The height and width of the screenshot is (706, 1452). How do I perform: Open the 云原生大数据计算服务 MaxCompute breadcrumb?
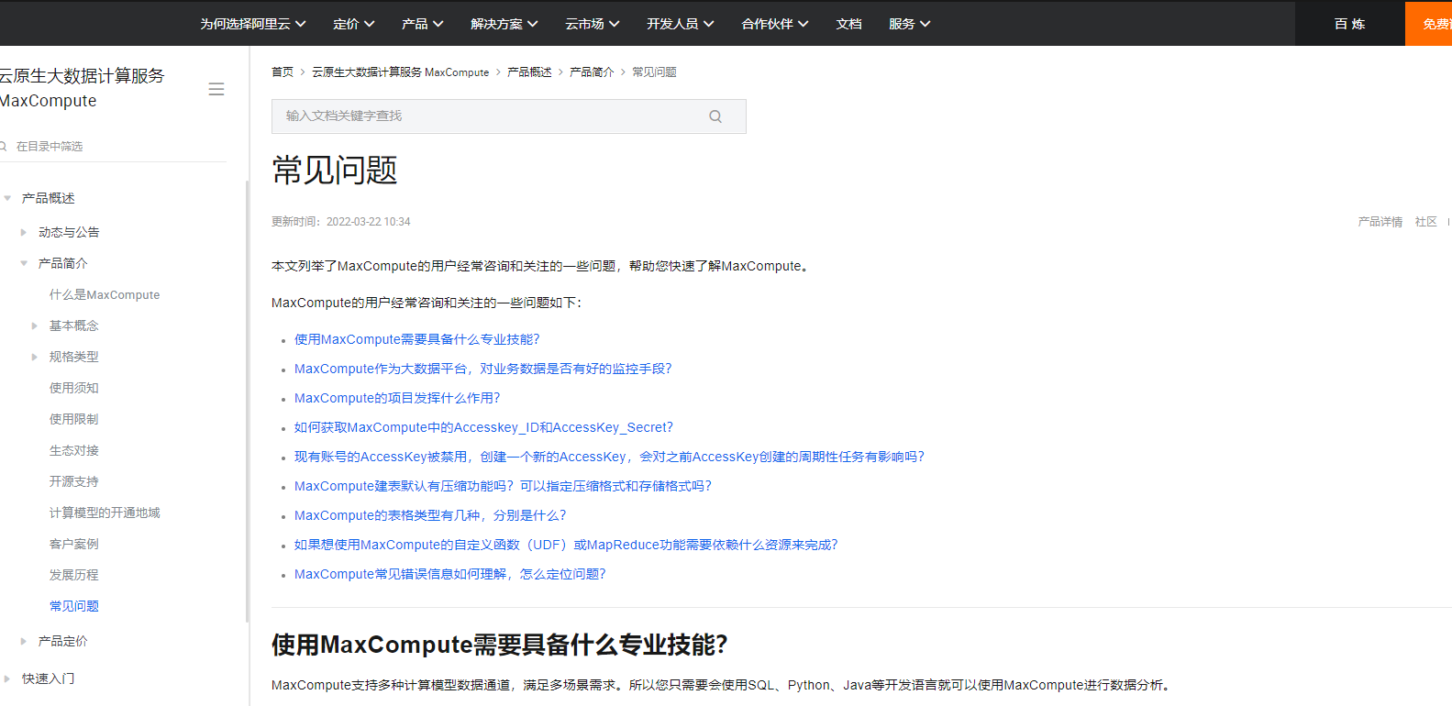click(x=400, y=72)
